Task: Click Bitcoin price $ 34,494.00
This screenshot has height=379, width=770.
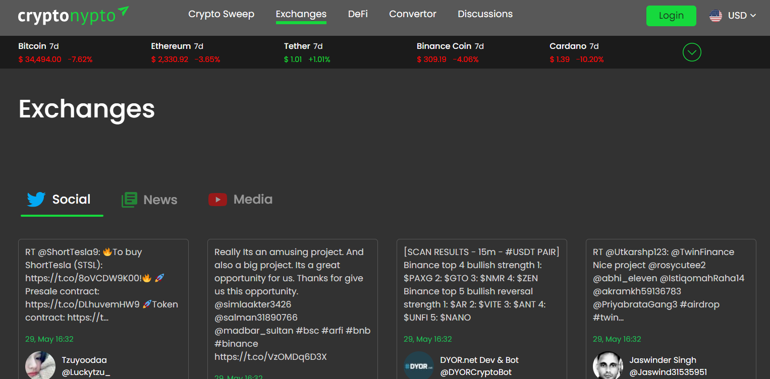Action: [40, 59]
